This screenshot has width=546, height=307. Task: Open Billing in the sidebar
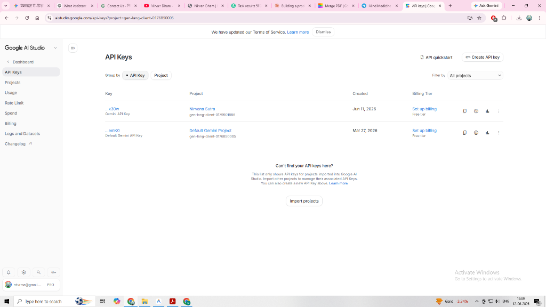[x=11, y=124]
